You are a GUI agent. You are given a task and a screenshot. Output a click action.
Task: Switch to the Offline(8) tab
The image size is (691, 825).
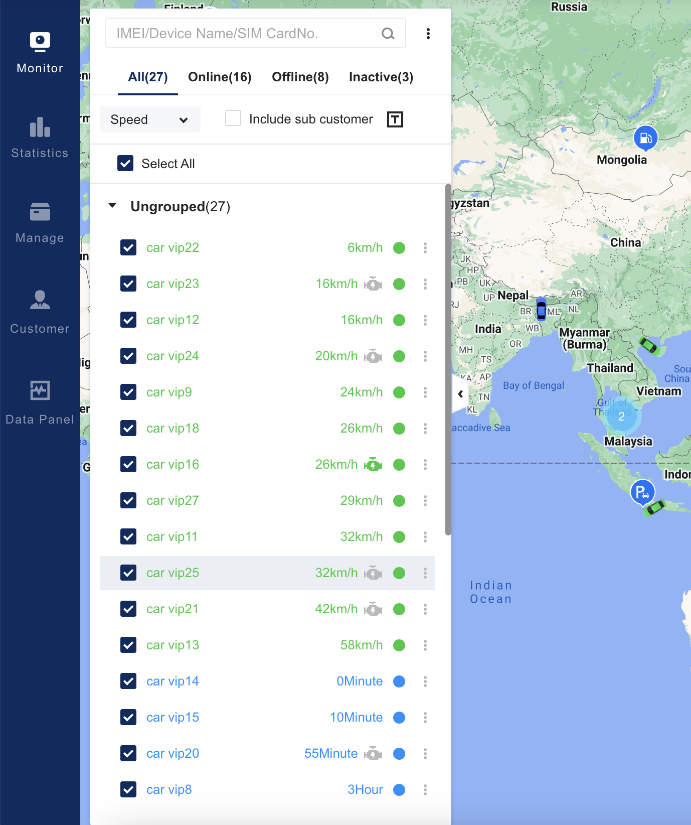coord(300,77)
